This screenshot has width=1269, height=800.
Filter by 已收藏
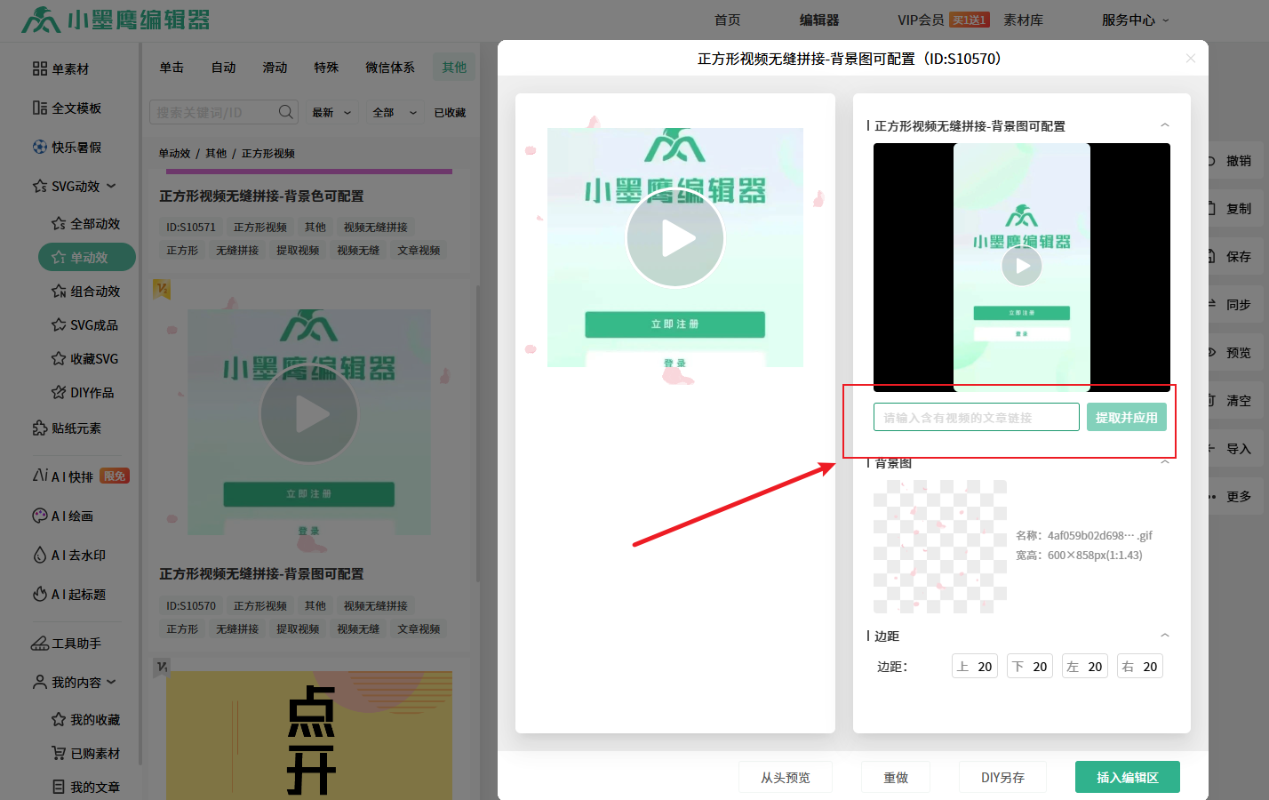click(x=450, y=112)
